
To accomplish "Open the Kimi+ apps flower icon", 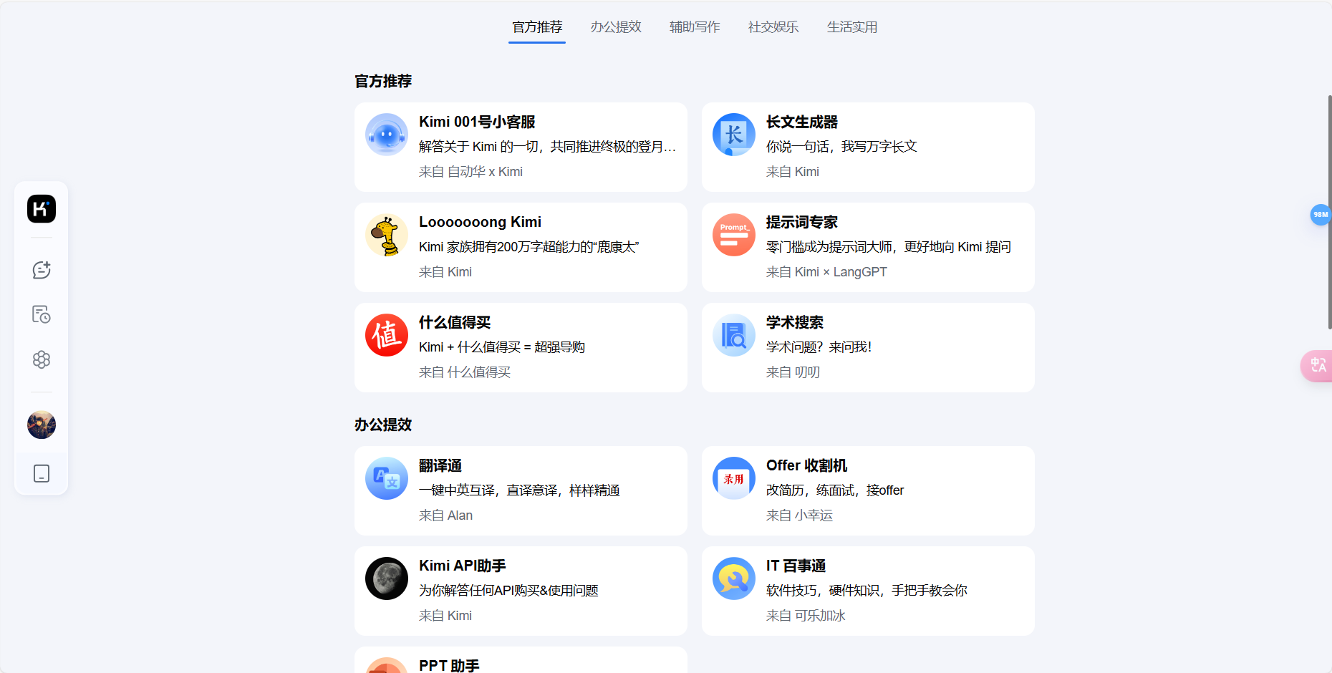I will (x=41, y=359).
